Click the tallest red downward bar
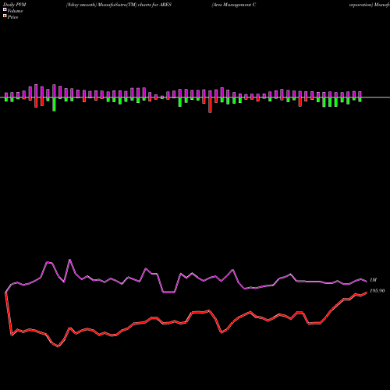The width and height of the screenshot is (390, 390). tap(210, 105)
